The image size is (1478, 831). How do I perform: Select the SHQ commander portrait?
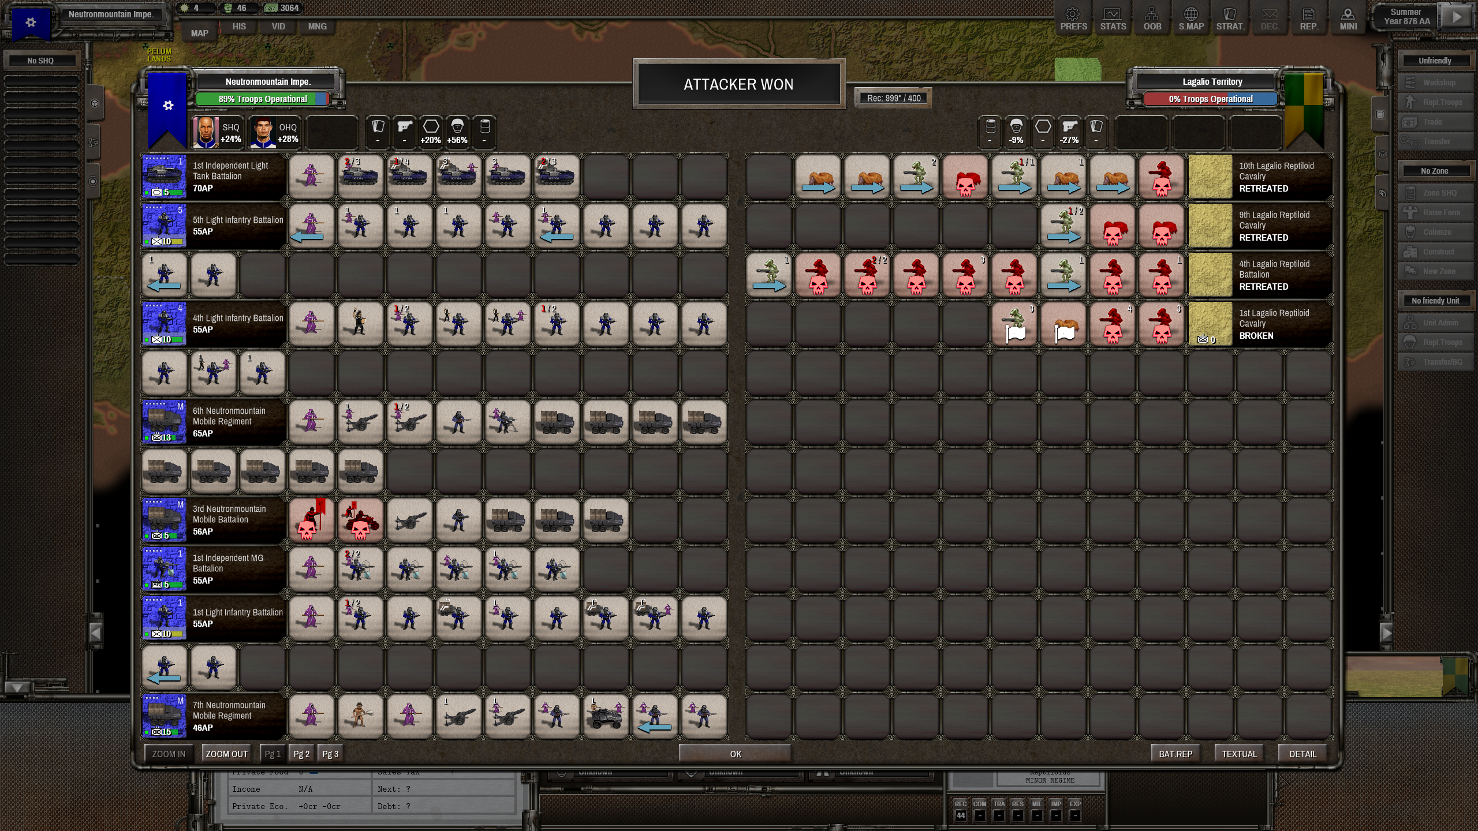[206, 133]
